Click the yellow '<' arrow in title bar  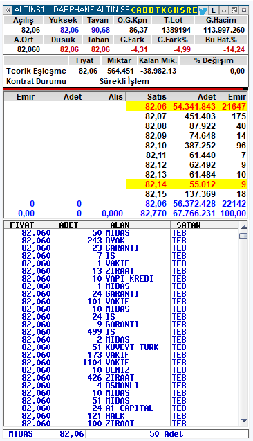pos(133,10)
